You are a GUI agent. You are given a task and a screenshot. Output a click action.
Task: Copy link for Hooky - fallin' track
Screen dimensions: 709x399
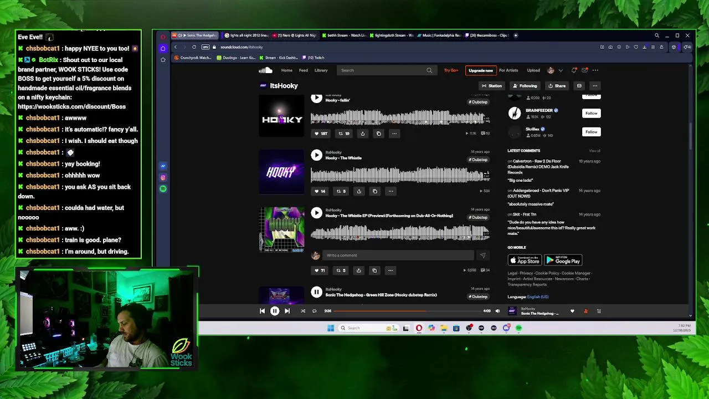point(379,134)
